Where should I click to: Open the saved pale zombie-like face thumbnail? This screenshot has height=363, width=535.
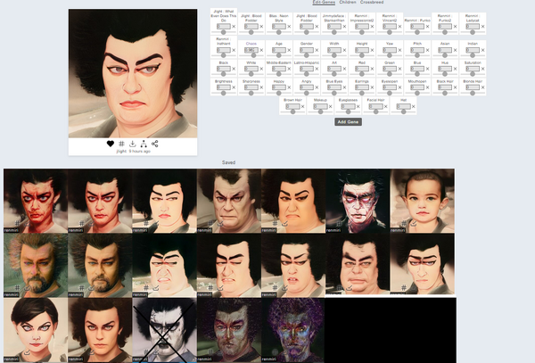point(358,201)
